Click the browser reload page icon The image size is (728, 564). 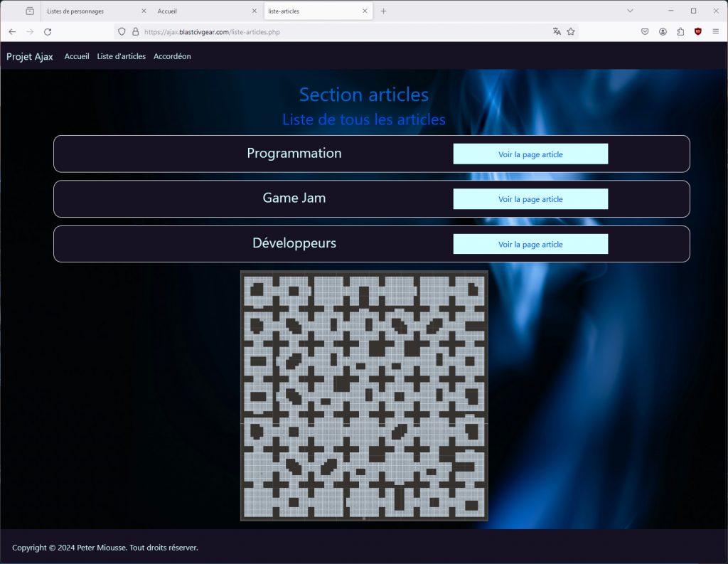tap(48, 31)
